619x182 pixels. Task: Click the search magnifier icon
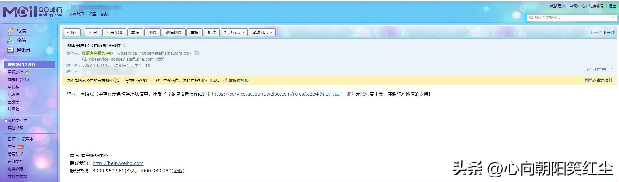click(x=531, y=18)
